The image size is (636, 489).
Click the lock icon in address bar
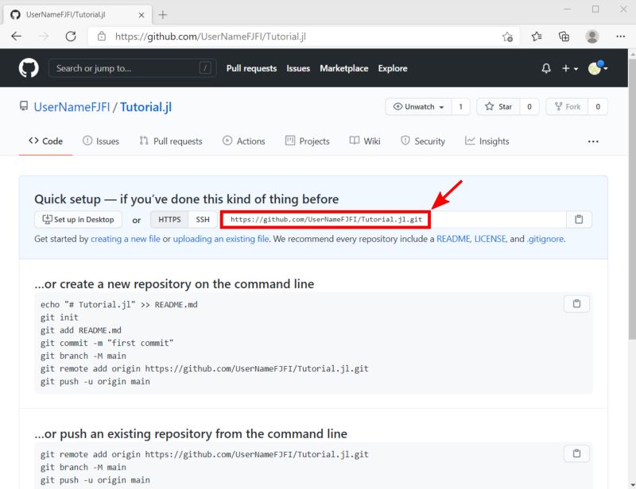click(x=102, y=37)
